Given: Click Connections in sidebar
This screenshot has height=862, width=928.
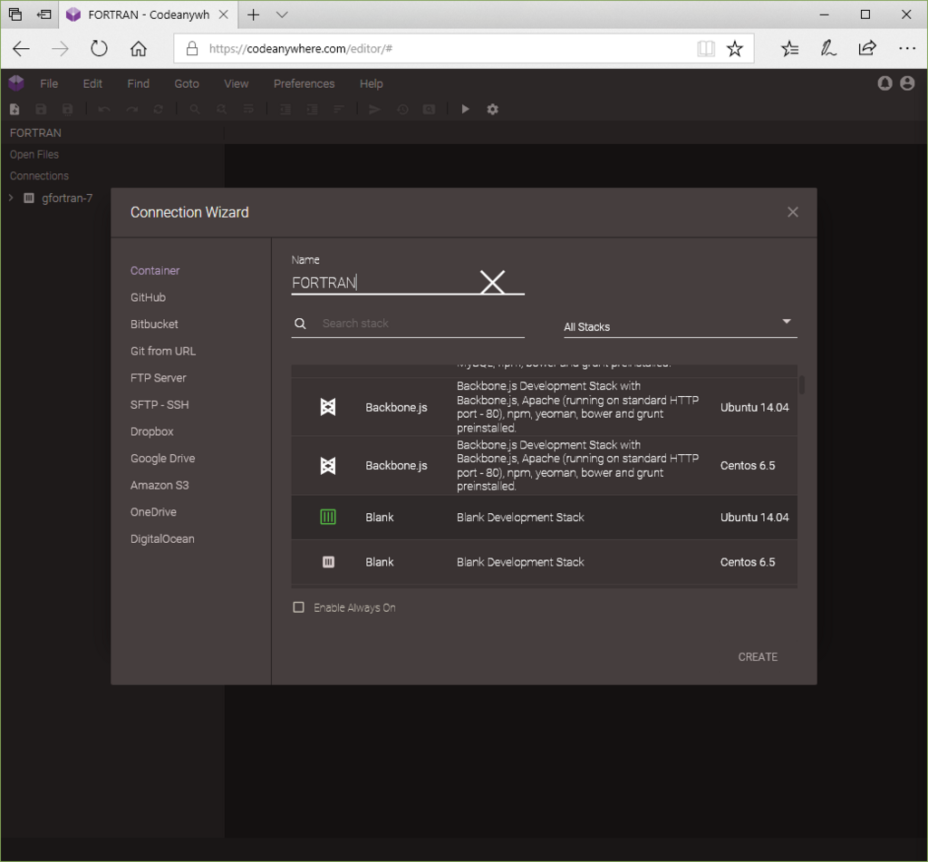Looking at the screenshot, I should [x=39, y=176].
